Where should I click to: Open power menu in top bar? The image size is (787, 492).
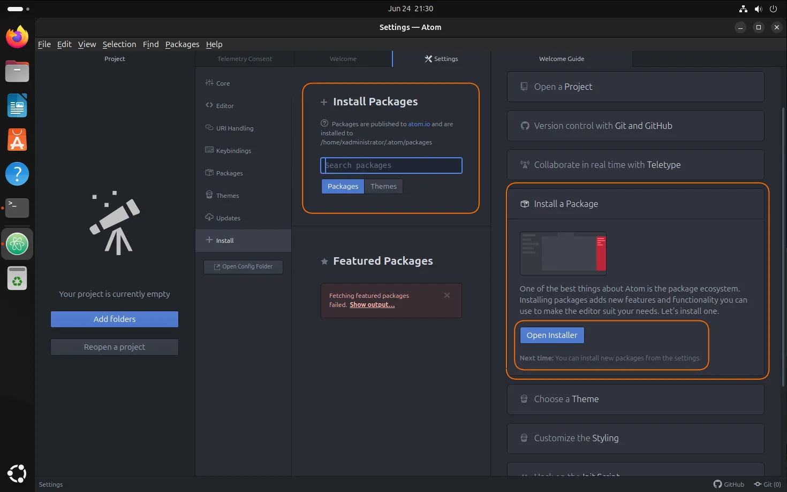coord(773,9)
